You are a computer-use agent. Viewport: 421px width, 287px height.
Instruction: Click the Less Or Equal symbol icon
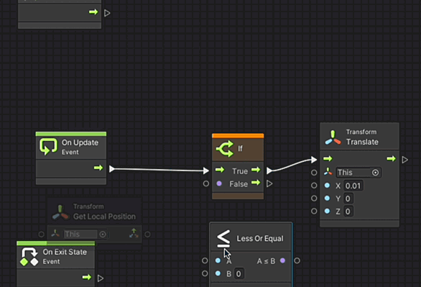[x=223, y=238]
